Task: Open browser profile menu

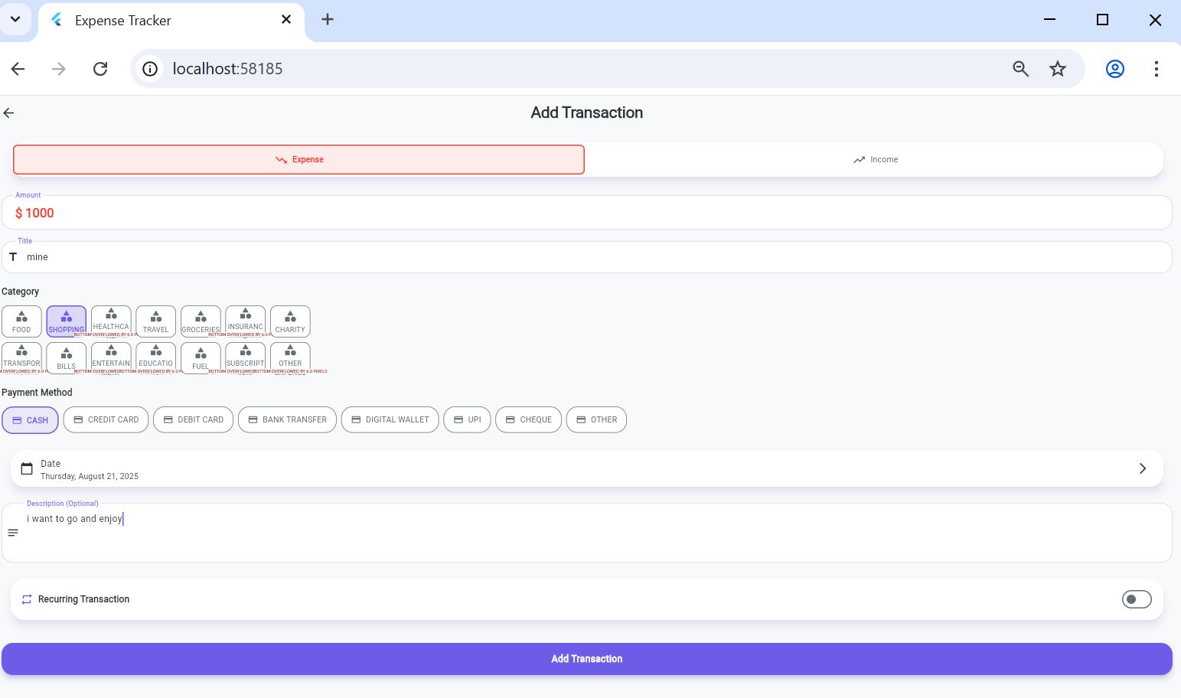Action: point(1114,68)
